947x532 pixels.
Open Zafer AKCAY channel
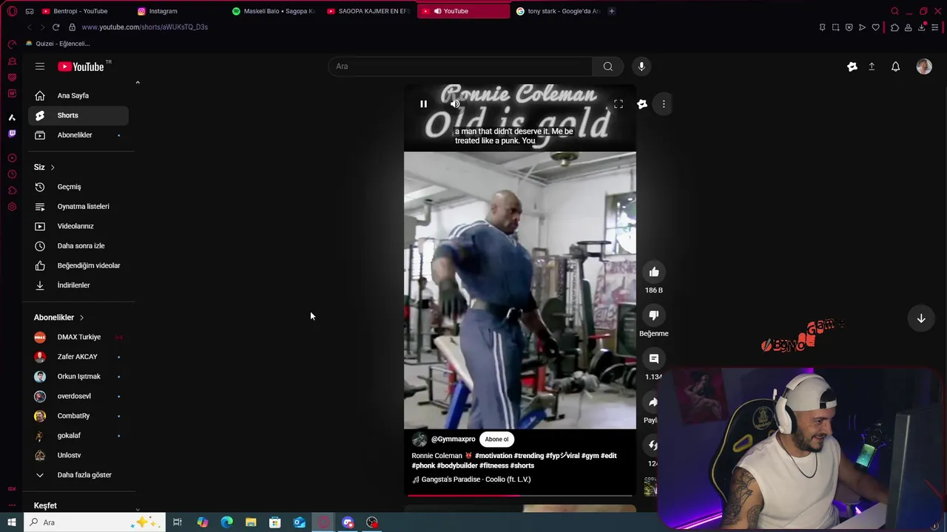point(78,357)
